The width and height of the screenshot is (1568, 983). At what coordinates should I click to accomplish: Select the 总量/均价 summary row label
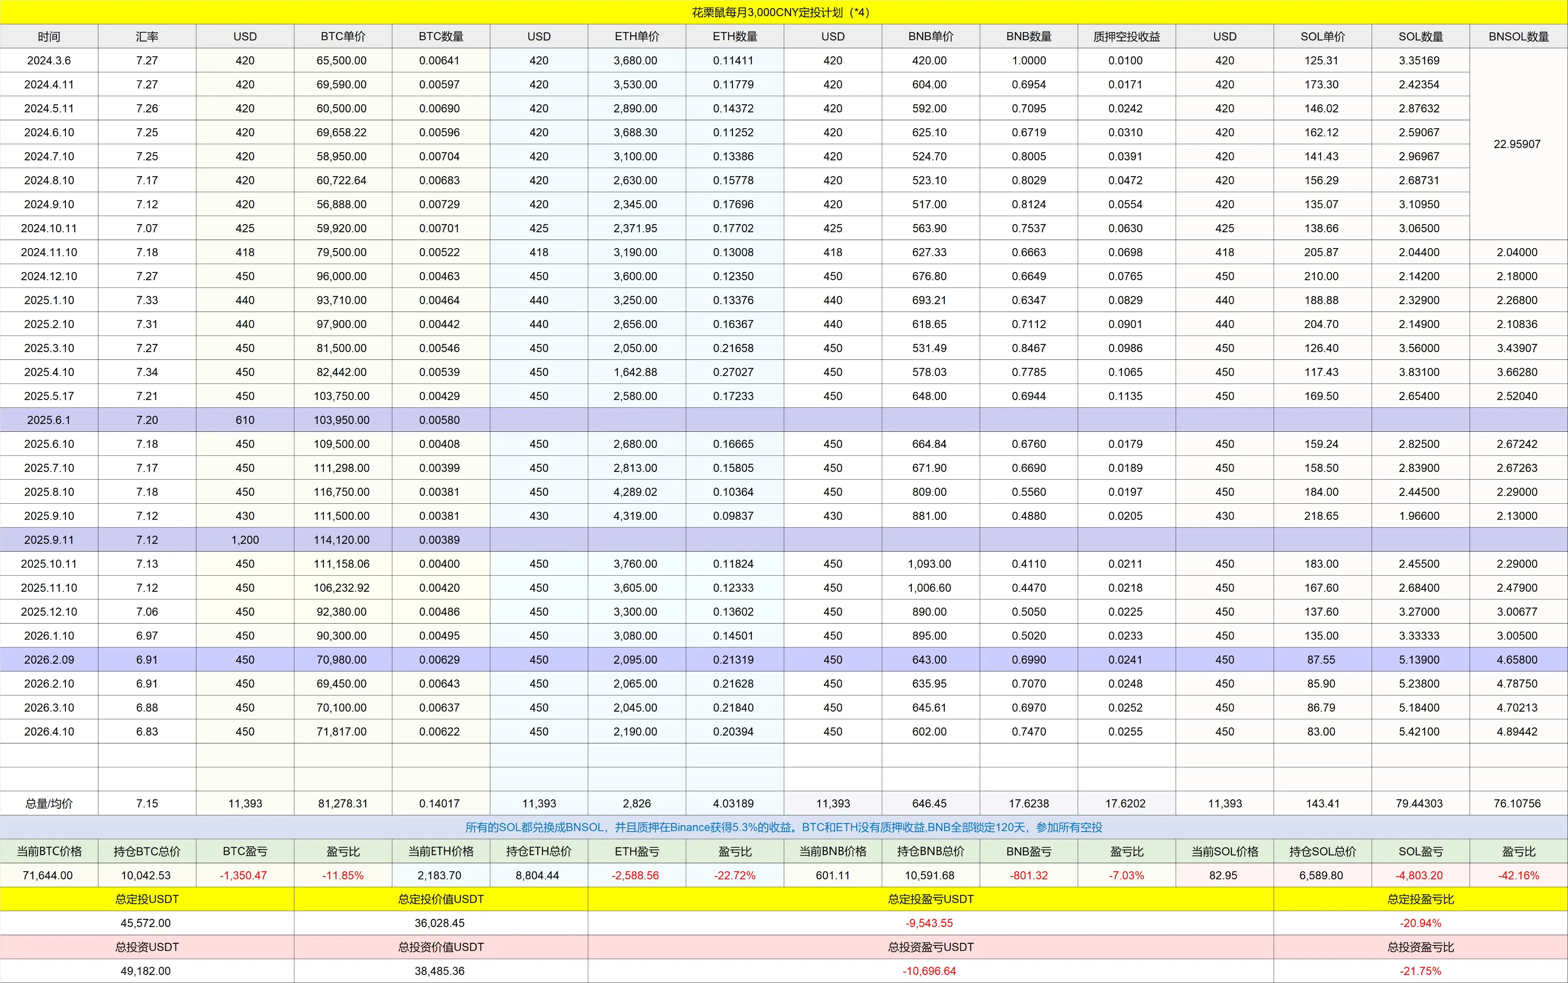pos(49,803)
